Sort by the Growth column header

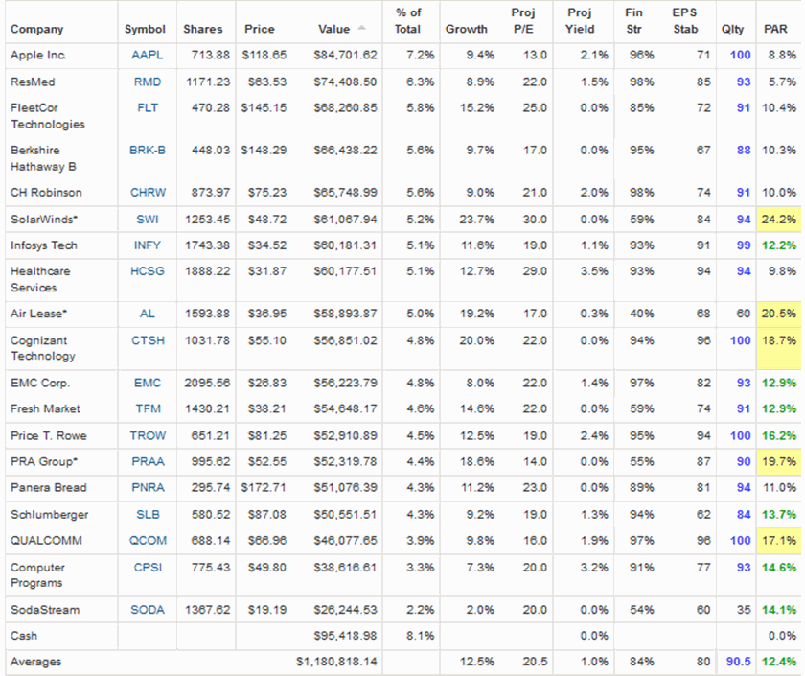(466, 30)
